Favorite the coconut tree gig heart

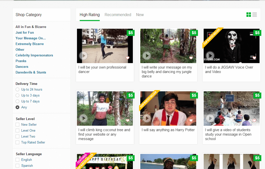128,120
